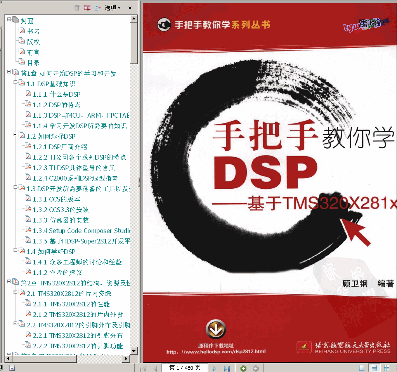
Task: Click the delete bookmark trash icon
Action: tap(77, 8)
